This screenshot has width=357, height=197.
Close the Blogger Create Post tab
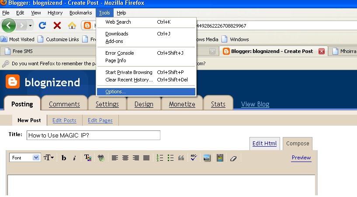[x=322, y=51]
